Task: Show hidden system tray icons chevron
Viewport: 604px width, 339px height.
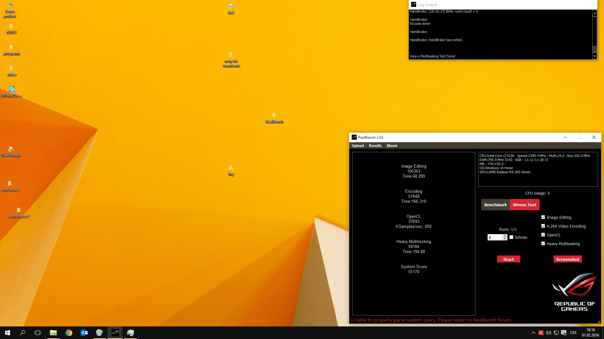Action: click(533, 333)
